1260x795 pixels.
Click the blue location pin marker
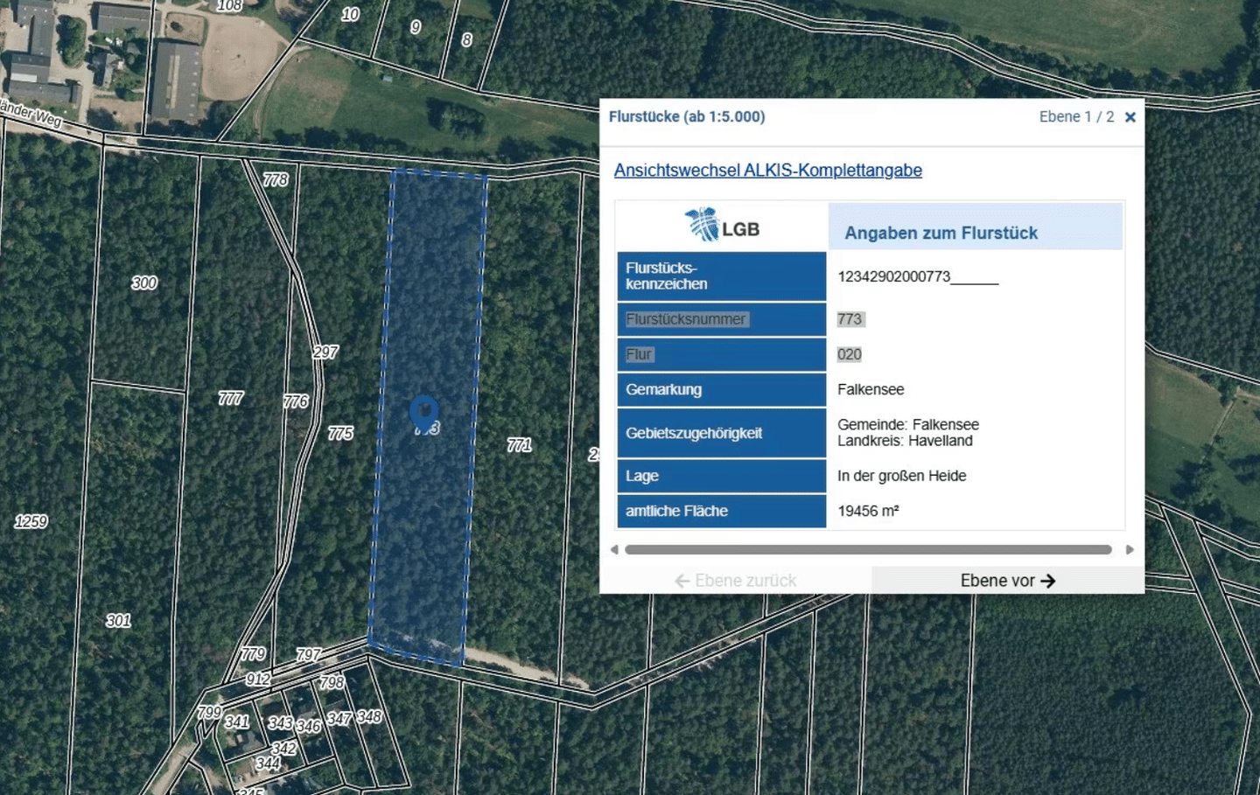[424, 413]
